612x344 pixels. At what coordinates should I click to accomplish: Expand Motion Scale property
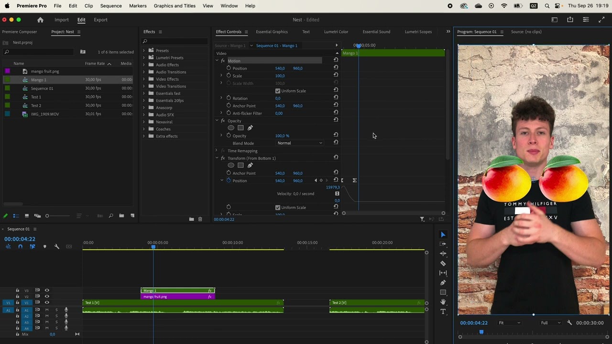pos(221,75)
